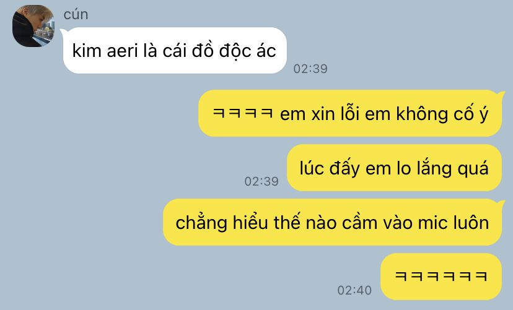The width and height of the screenshot is (513, 310).
Task: Click the words 'không cố ý' in the first yellow bubble
Action: tap(442, 113)
